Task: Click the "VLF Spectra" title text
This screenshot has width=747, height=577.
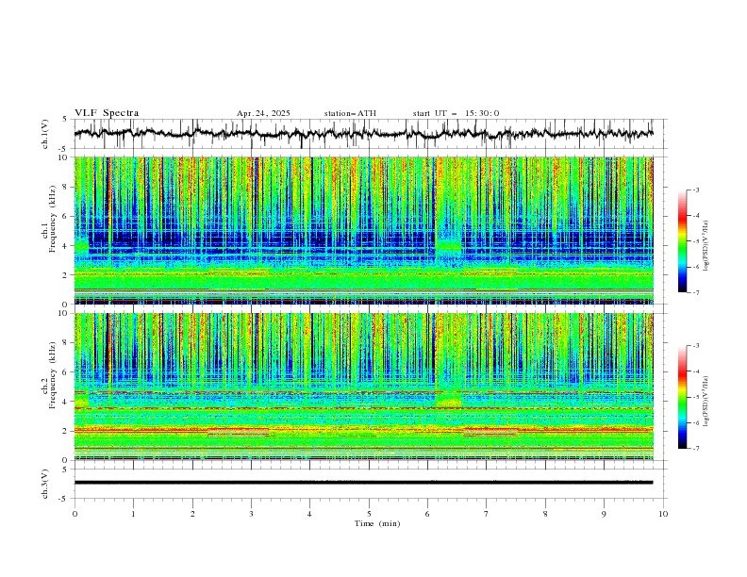Action: tap(107, 113)
